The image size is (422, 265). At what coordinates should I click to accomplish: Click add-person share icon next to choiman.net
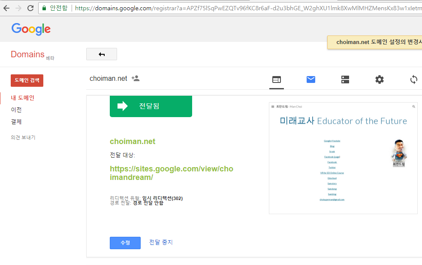point(136,78)
